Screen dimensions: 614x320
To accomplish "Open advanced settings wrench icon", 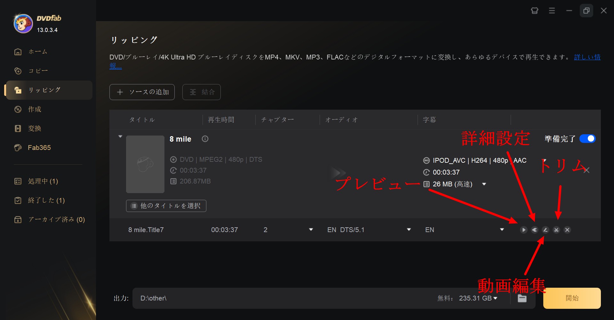I will tap(534, 230).
